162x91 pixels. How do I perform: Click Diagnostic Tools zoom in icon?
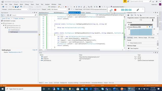(x=135, y=15)
